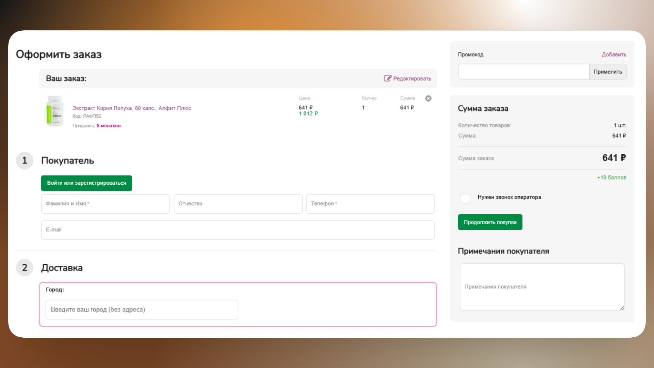Click the pencil edit icon beside Редактировать
Image resolution: width=654 pixels, height=368 pixels.
coord(388,78)
